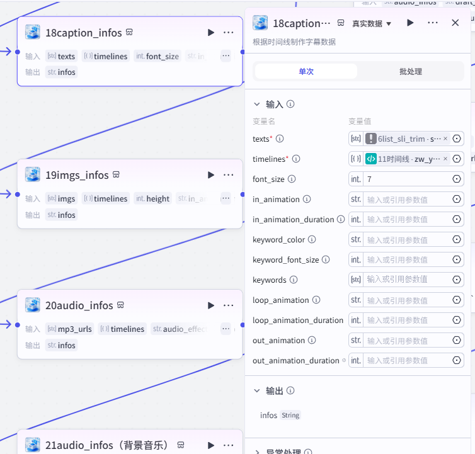The height and width of the screenshot is (454, 475).
Task: Select the texts input tag on 18caption_infos
Action: 62,56
